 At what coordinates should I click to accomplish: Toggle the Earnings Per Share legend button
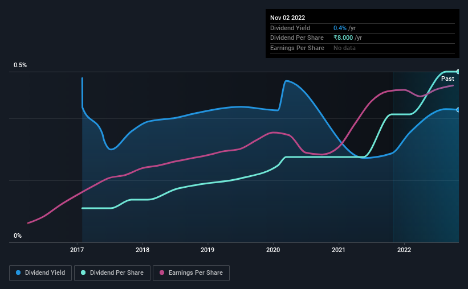[191, 273]
